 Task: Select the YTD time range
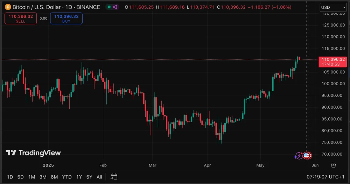pyautogui.click(x=67, y=177)
